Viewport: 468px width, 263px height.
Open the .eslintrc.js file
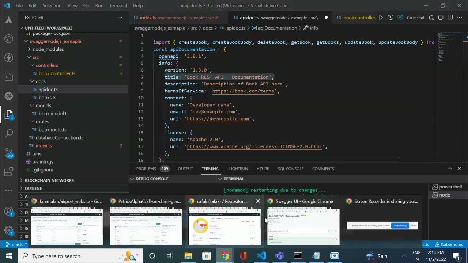tap(73, 162)
